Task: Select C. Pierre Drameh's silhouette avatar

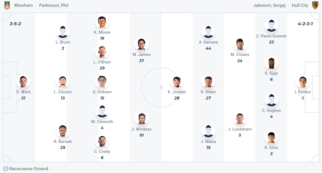Action: [271, 26]
